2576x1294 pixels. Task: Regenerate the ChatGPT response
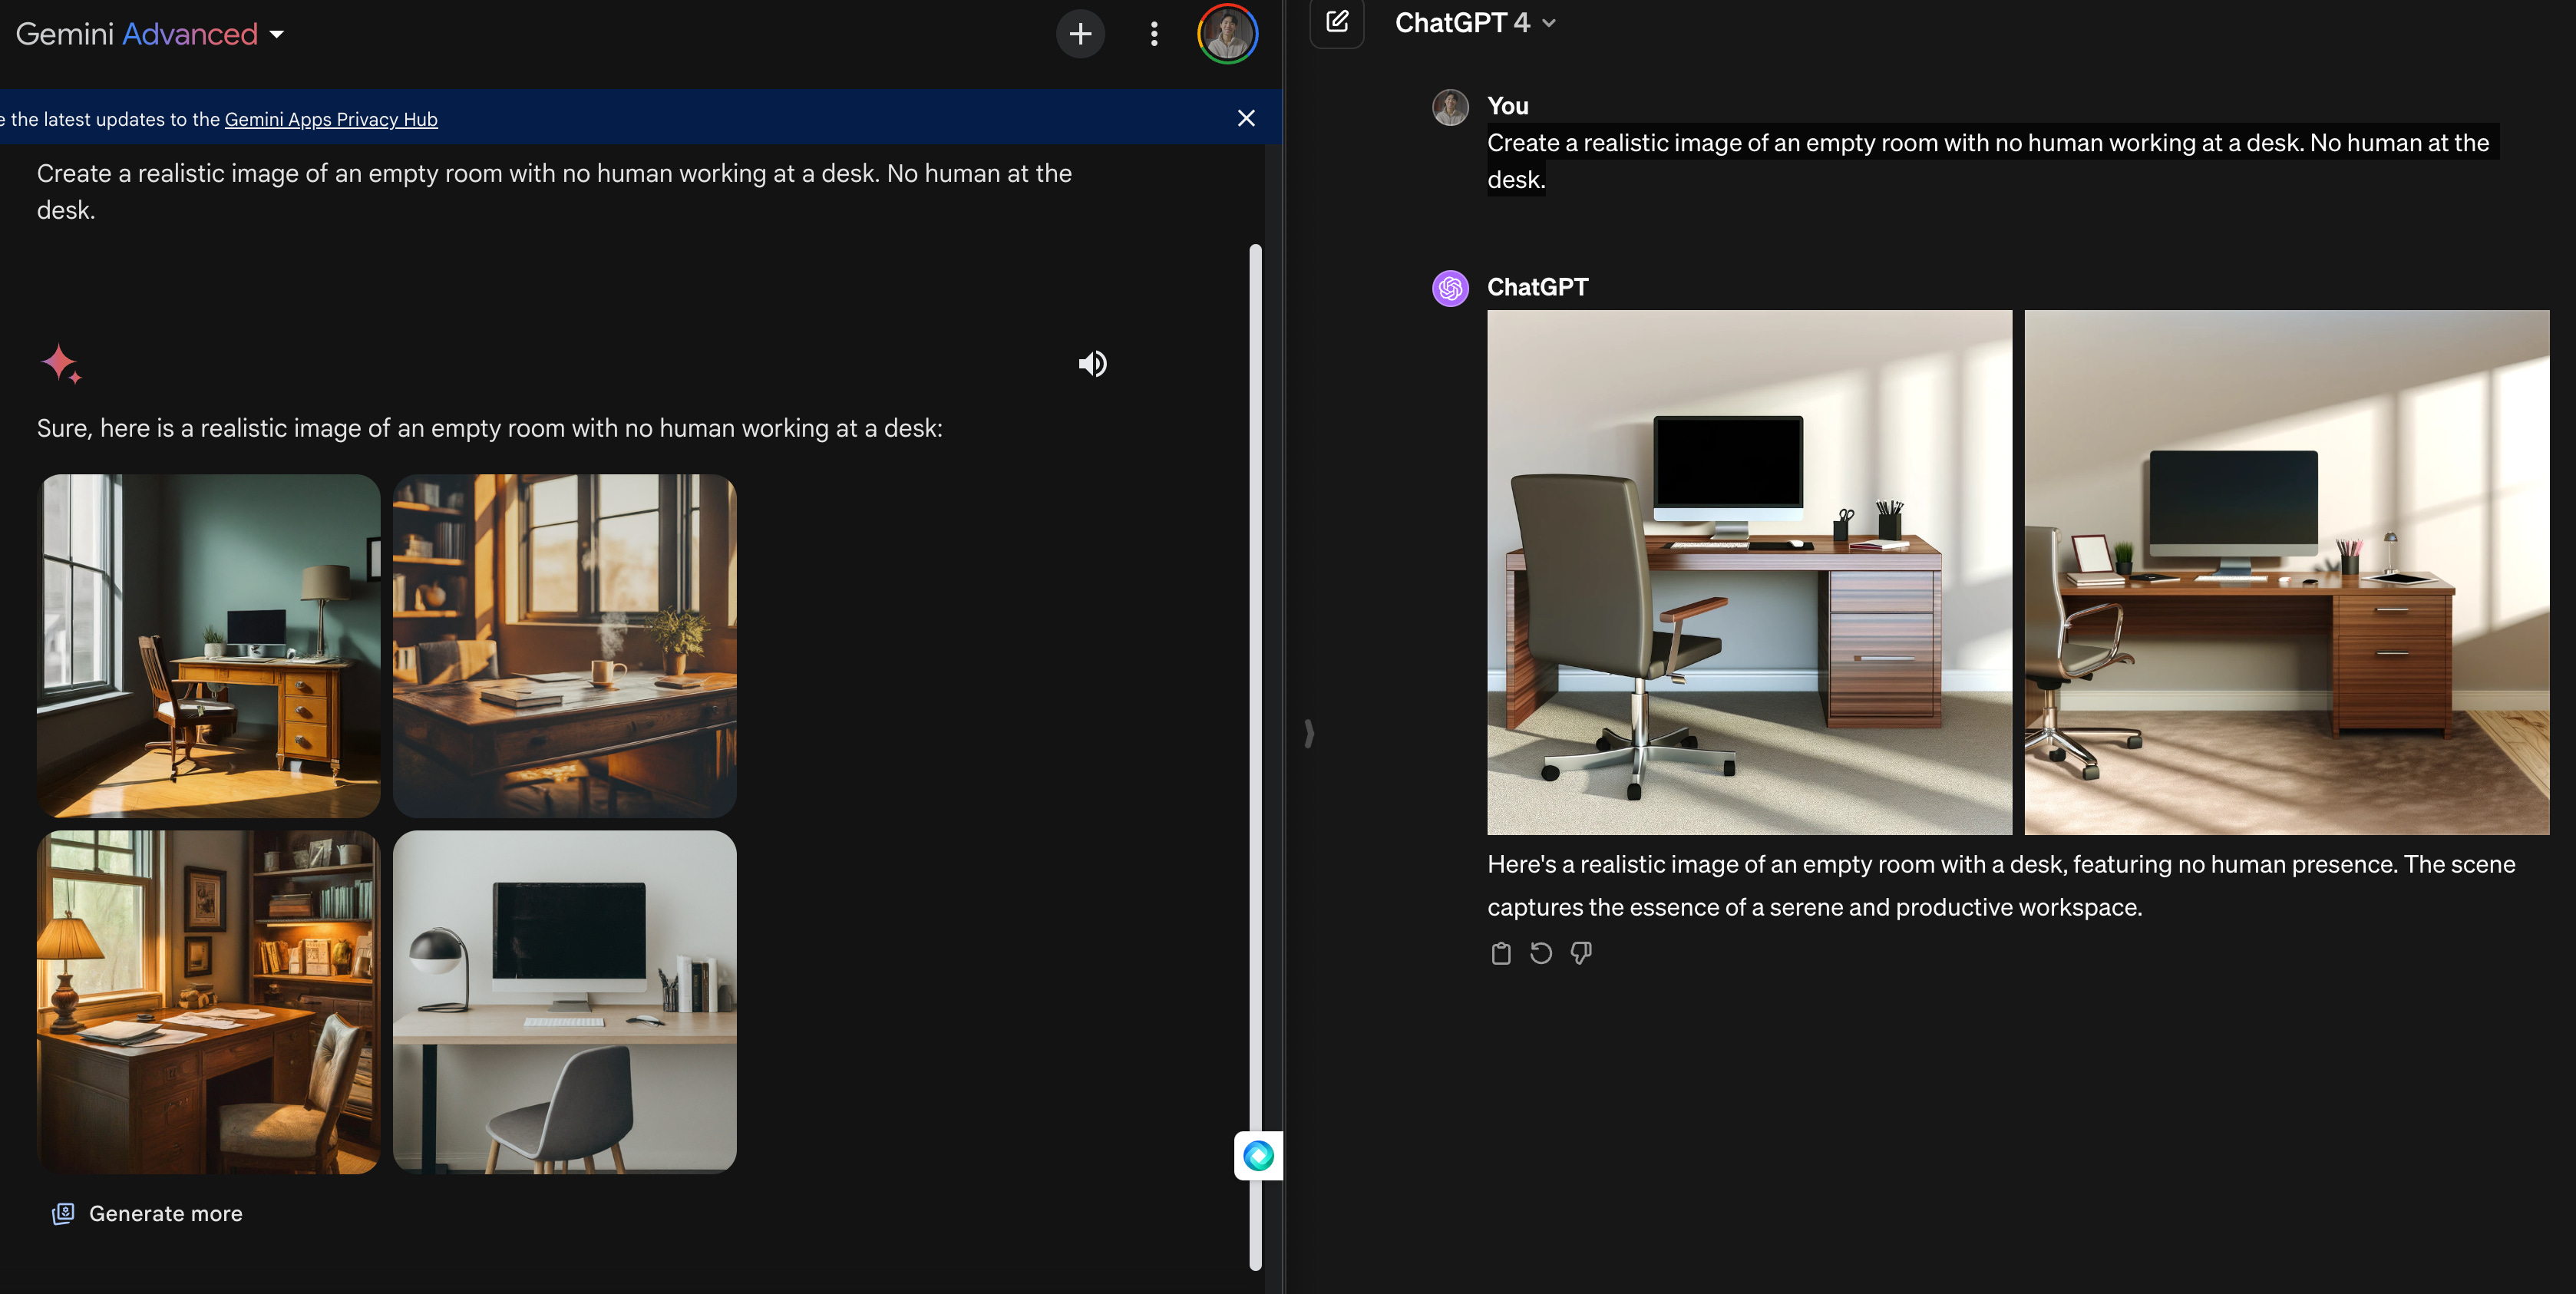tap(1541, 953)
